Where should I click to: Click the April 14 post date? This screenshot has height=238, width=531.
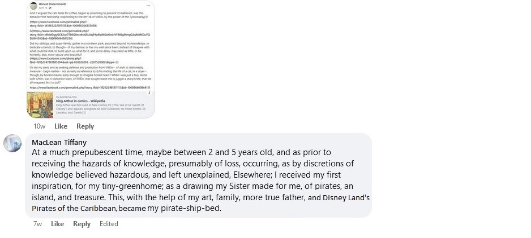point(44,8)
